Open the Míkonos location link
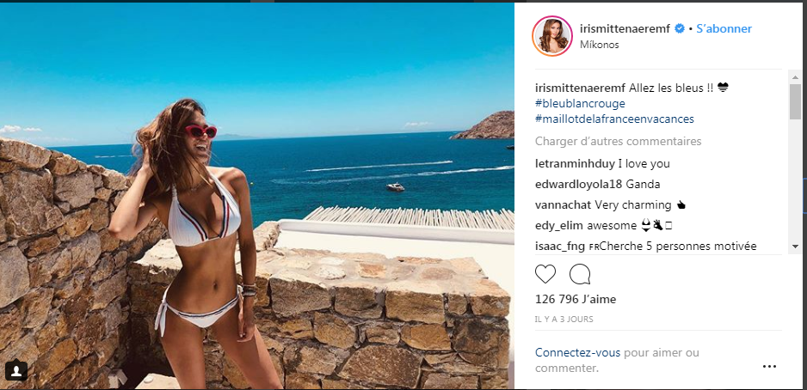Viewport: 807px width, 390px height. (599, 45)
